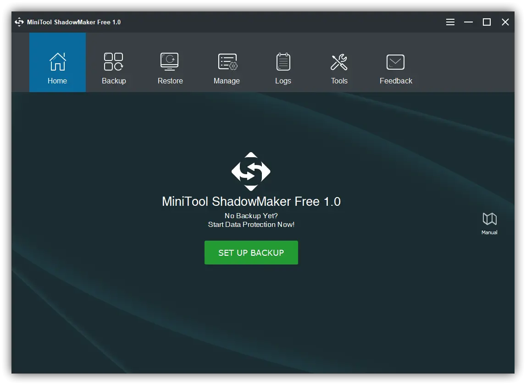The image size is (526, 385).
Task: Open the Manual book icon
Action: 489,223
